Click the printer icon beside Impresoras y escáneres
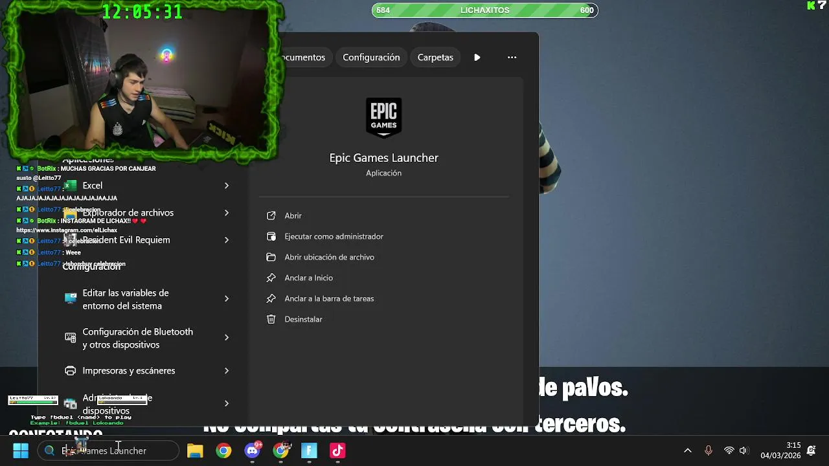 tap(71, 371)
